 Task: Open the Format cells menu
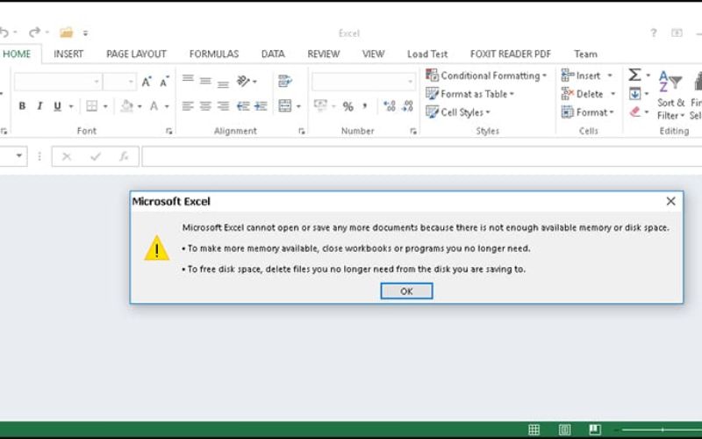(587, 112)
